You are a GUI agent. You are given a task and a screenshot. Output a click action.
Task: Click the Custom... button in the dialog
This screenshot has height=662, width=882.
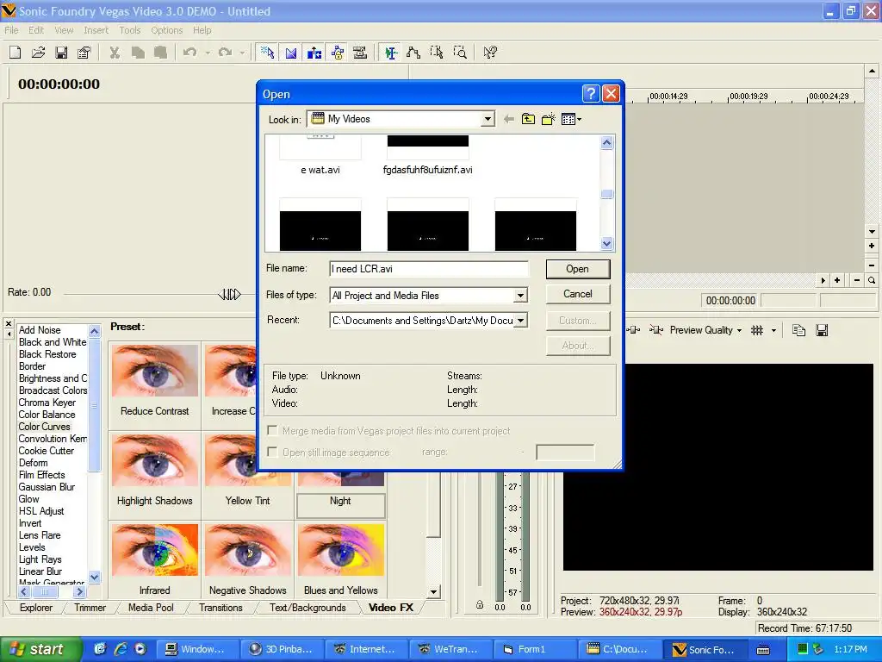[578, 321]
